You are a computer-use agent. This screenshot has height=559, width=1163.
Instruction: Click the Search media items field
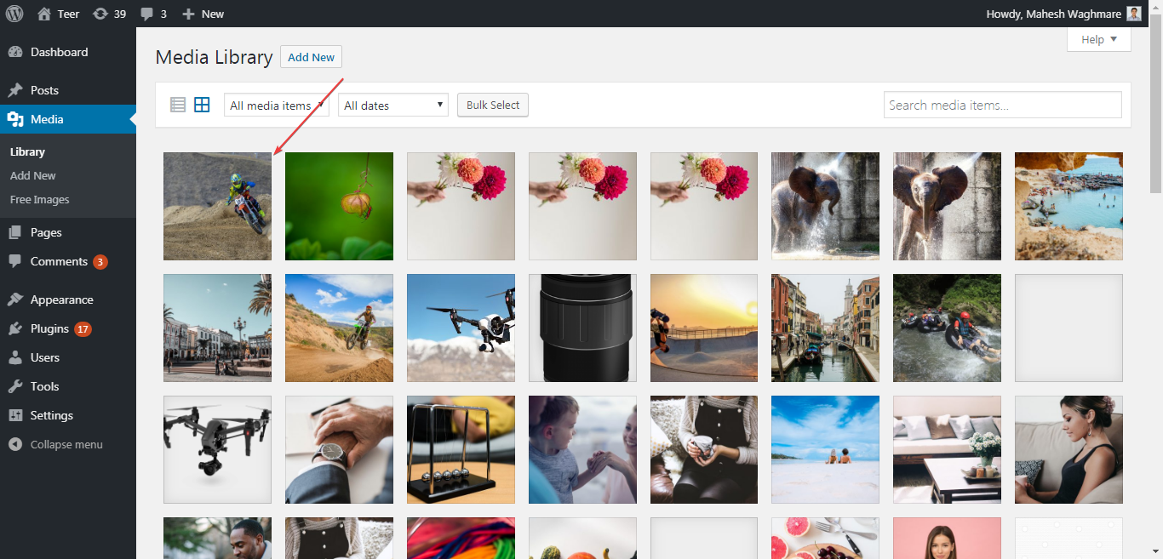[x=1003, y=105]
